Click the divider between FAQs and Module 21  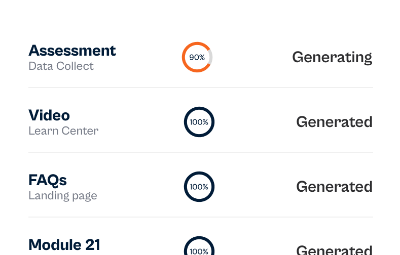point(200,217)
